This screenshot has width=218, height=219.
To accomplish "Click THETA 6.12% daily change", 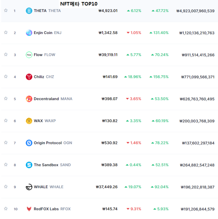I will [x=134, y=11].
